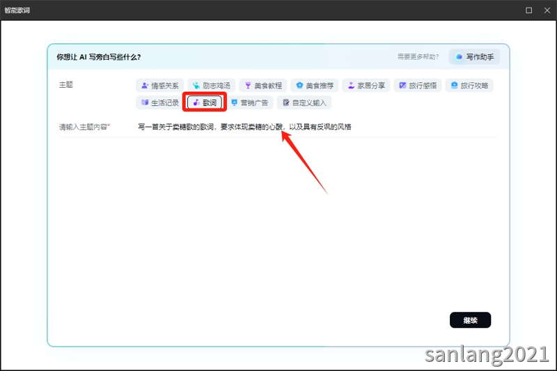
Task: Focus the topic content input field
Action: [x=317, y=127]
